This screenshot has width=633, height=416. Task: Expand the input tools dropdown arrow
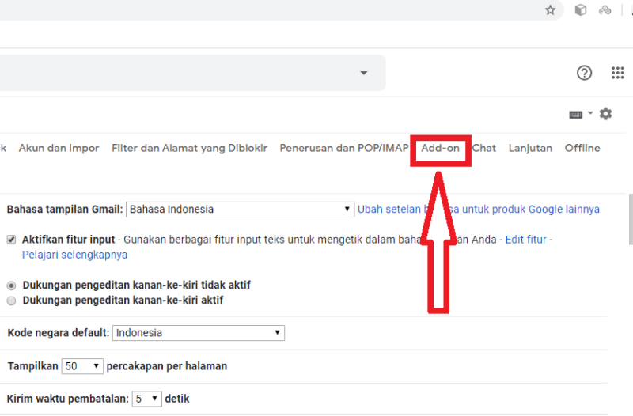click(590, 113)
